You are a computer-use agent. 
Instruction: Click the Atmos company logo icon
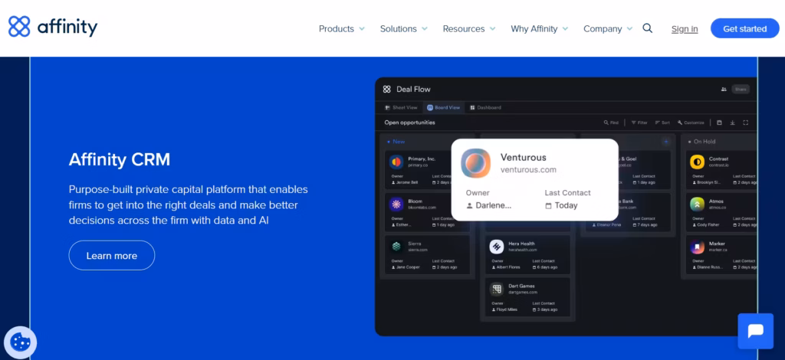coord(698,204)
